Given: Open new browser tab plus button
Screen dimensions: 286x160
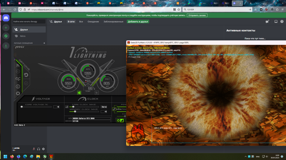Looking at the screenshot, I should click(x=251, y=3).
